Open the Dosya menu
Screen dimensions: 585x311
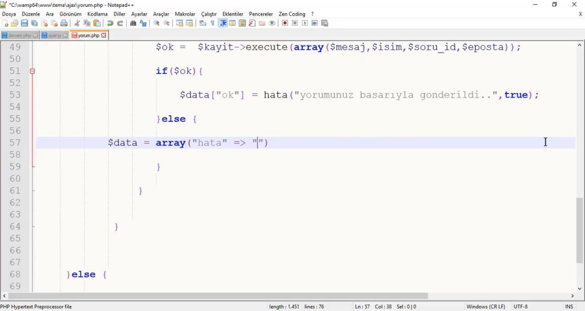click(9, 14)
